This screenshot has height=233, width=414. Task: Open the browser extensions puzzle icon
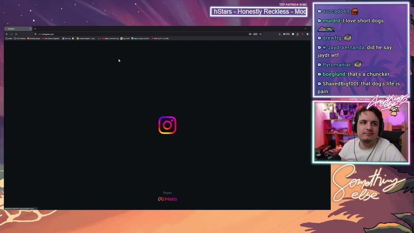click(x=298, y=34)
